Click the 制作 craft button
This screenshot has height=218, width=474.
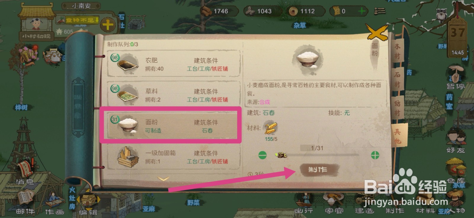[x=318, y=170]
